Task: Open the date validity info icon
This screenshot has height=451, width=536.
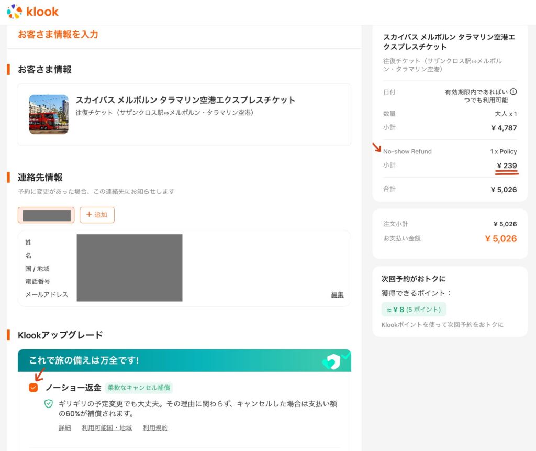Action: tap(513, 92)
